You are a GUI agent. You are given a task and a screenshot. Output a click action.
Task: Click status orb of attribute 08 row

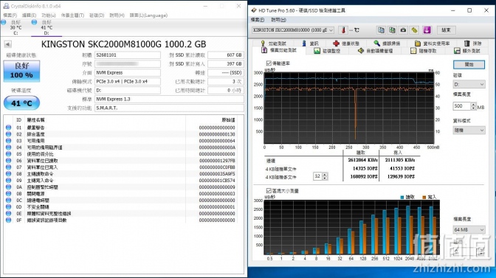point(9,174)
